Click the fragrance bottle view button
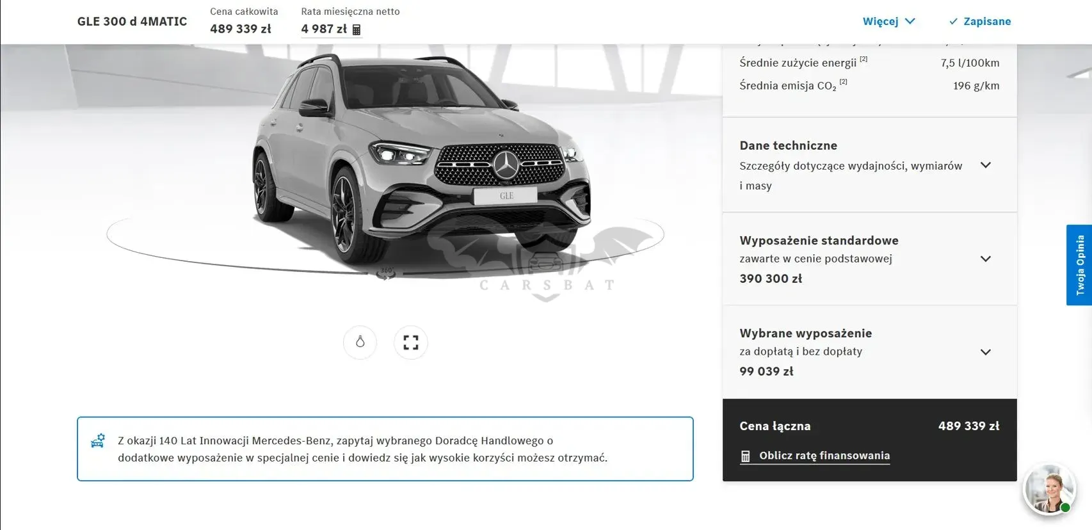 pos(360,342)
